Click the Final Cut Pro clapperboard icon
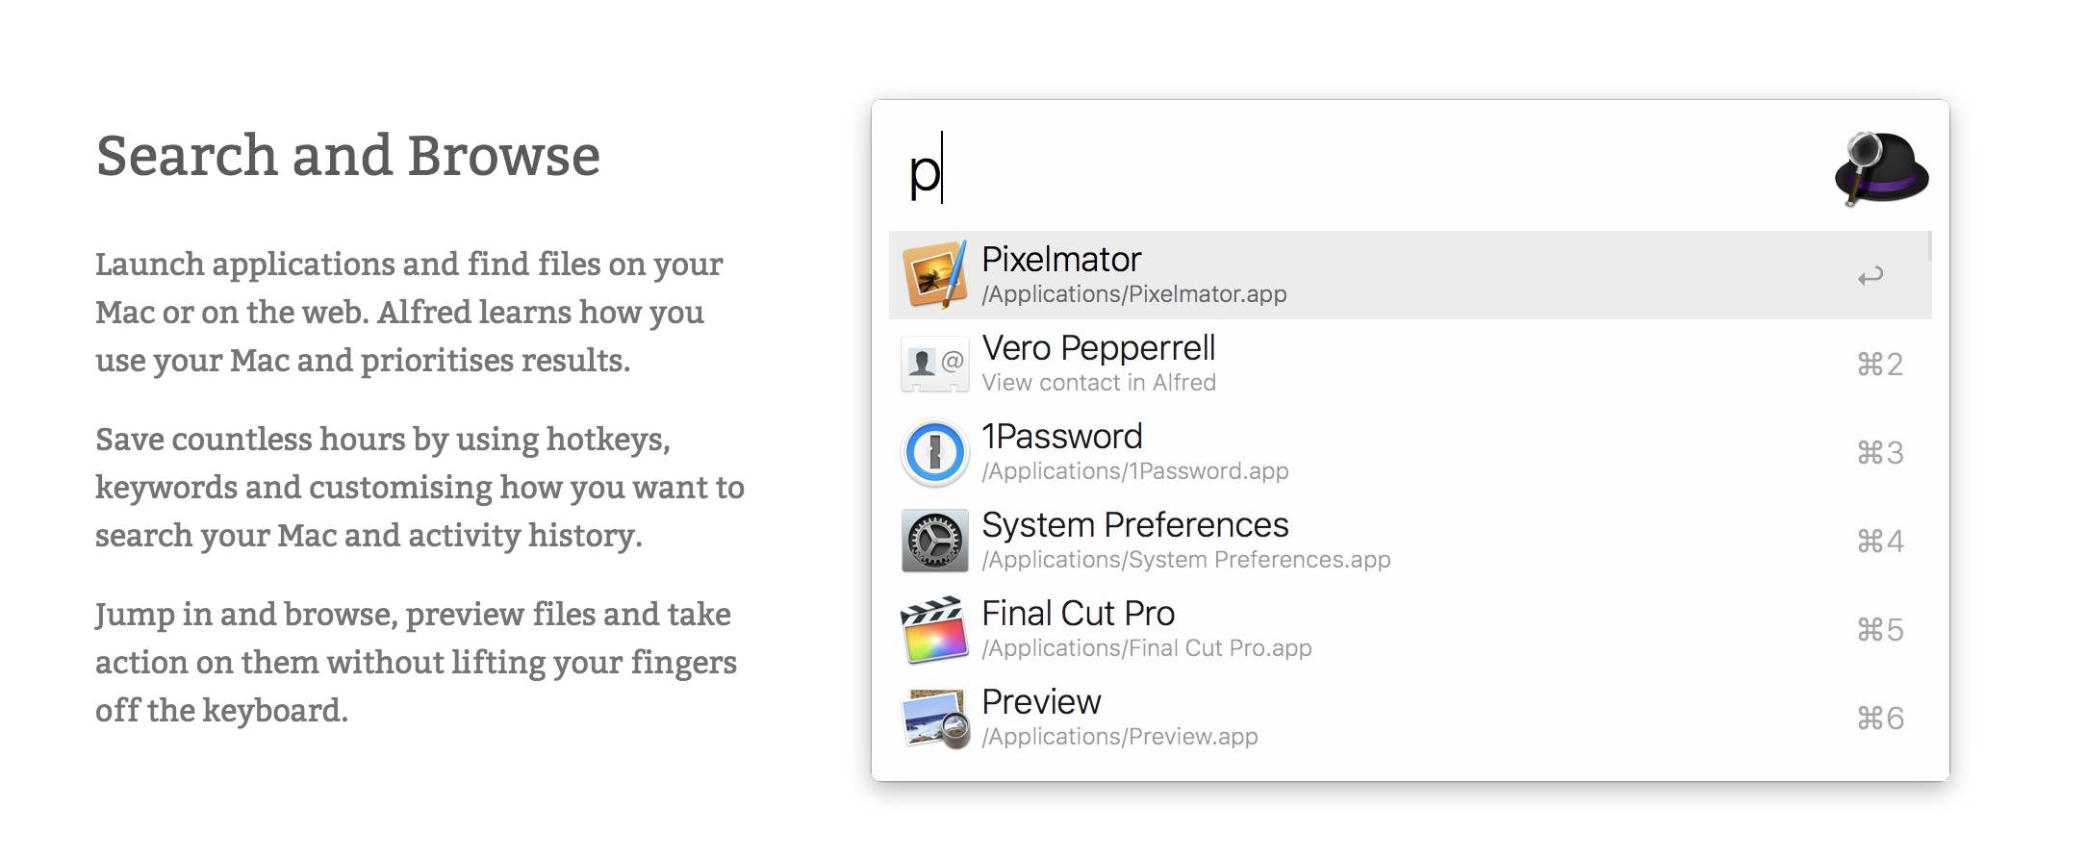This screenshot has width=2086, height=858. pyautogui.click(x=934, y=630)
